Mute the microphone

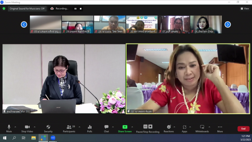coord(9,128)
